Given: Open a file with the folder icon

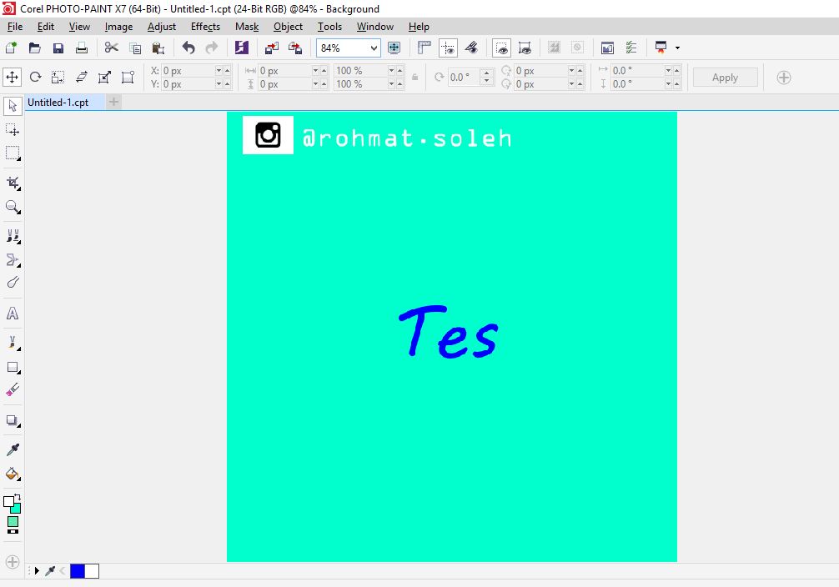Looking at the screenshot, I should point(35,48).
